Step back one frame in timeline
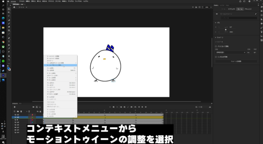 pos(139,107)
